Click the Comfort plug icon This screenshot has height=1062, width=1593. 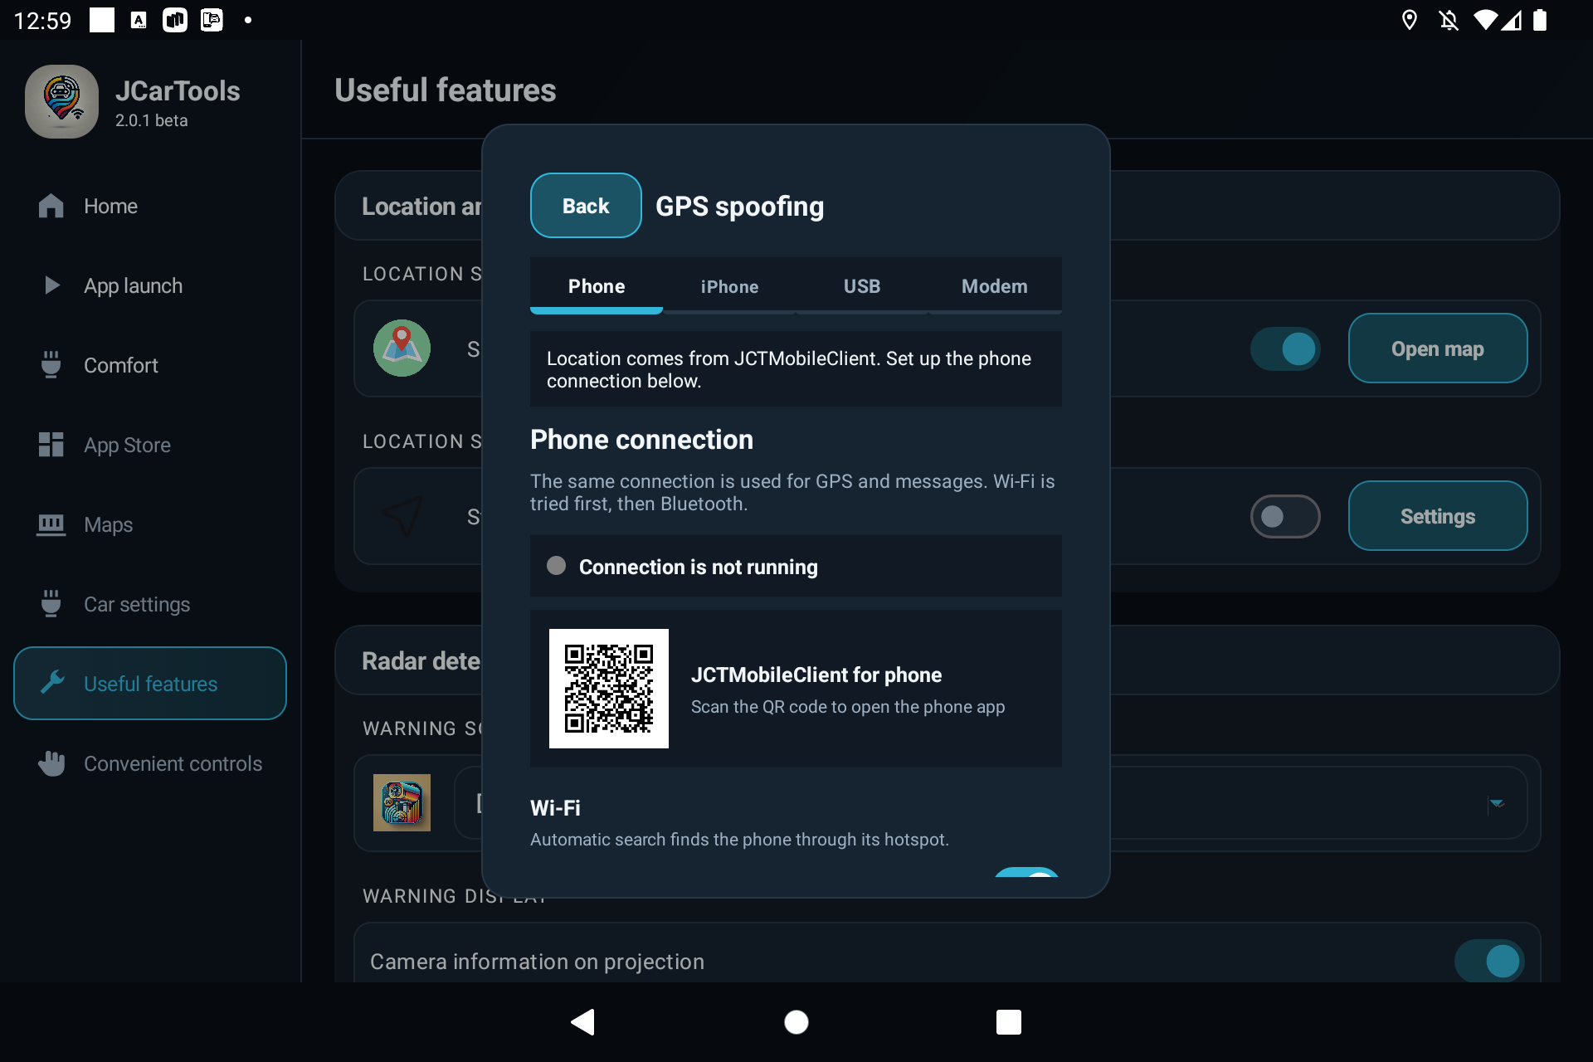pos(51,365)
